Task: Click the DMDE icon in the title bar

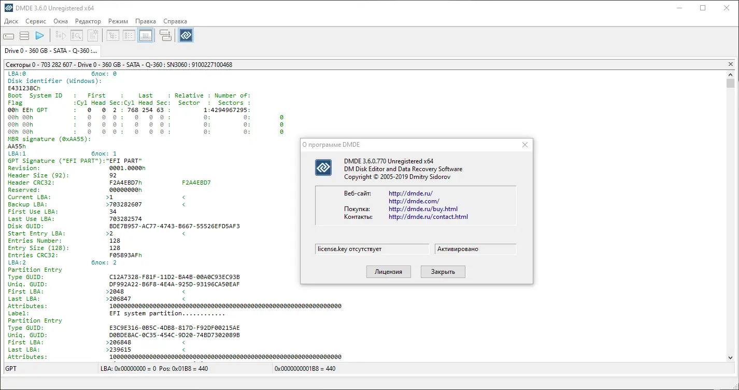Action: pyautogui.click(x=9, y=8)
